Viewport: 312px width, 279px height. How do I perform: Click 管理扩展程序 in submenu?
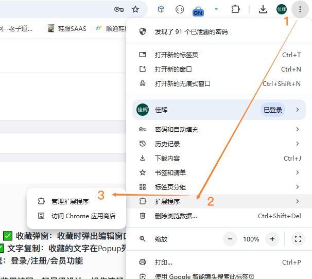76,201
